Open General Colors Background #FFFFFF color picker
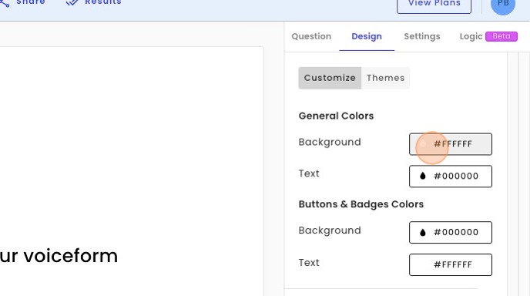Image resolution: width=530 pixels, height=296 pixels. pos(451,144)
